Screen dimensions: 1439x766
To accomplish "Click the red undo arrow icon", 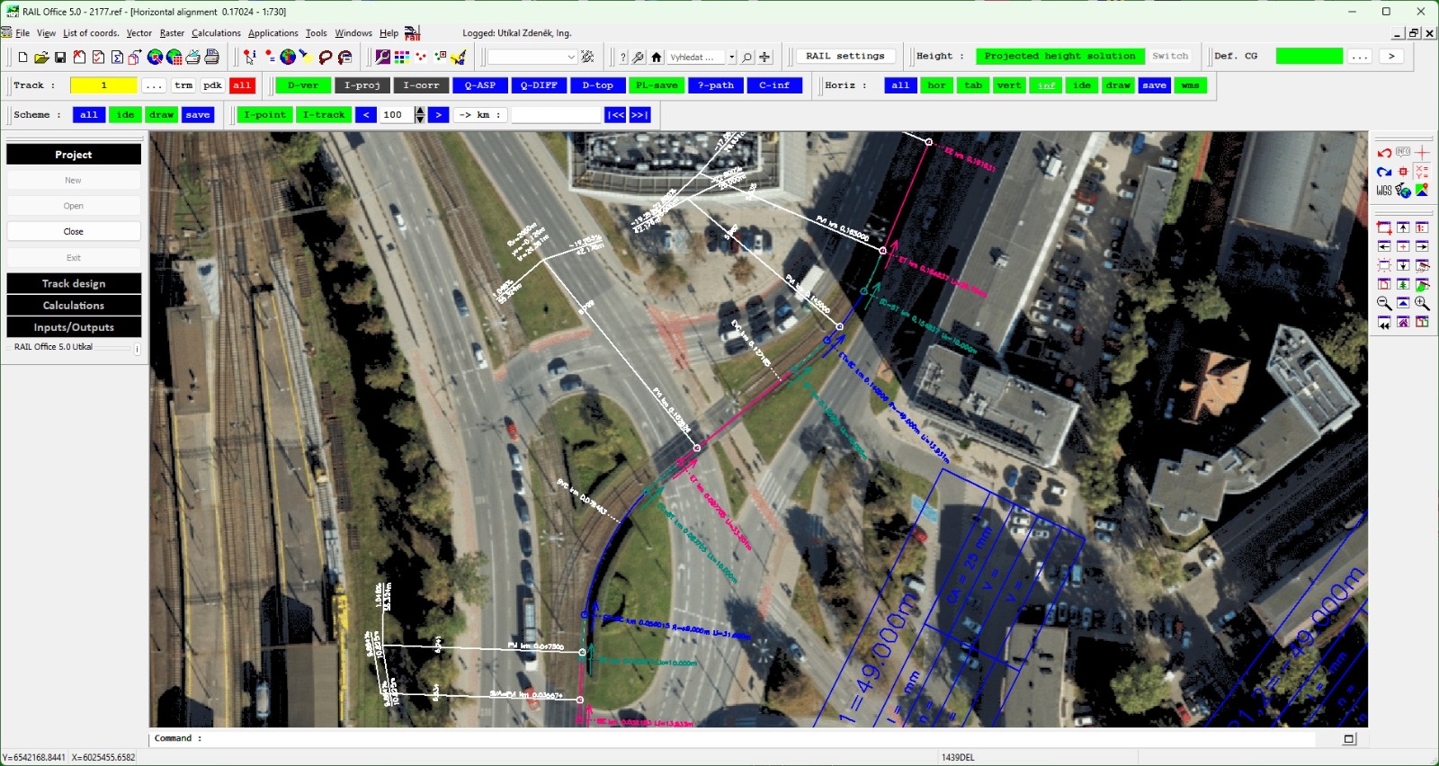I will [x=1384, y=153].
